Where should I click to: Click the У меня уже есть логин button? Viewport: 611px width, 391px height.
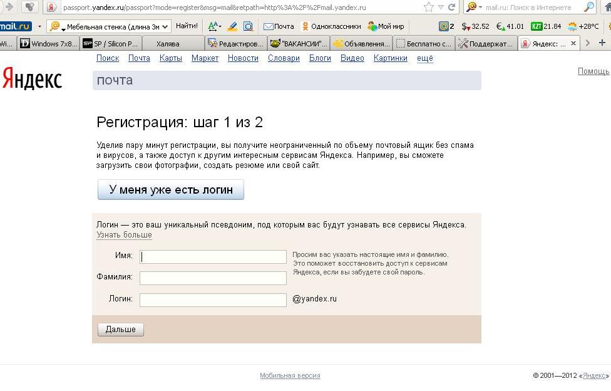tap(171, 190)
